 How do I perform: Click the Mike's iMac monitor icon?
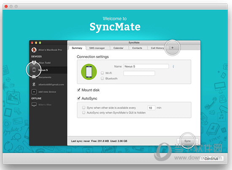[34, 104]
